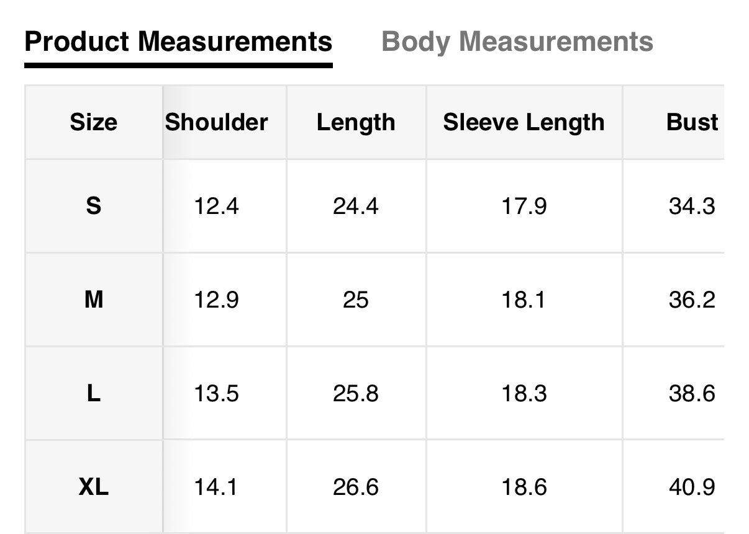Select bust value 40.9 for size XL
Screen dimensions: 749x534
(x=692, y=487)
